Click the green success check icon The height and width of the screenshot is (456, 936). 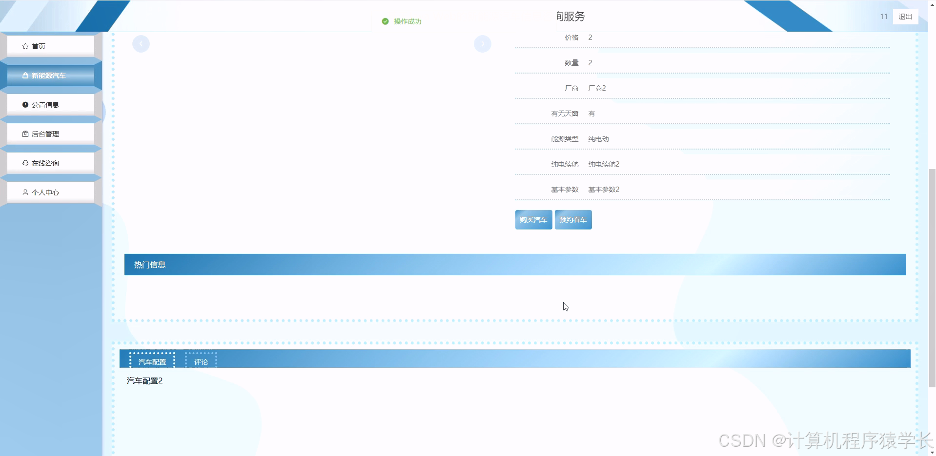click(x=385, y=21)
